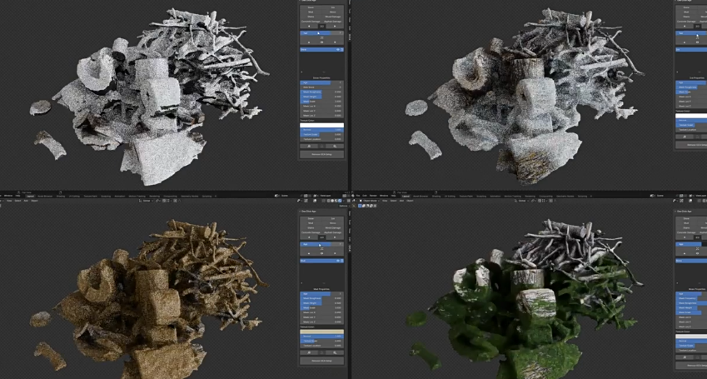Open Global transform orientation dropdown in mud viewport
The image size is (707, 379).
click(x=146, y=201)
